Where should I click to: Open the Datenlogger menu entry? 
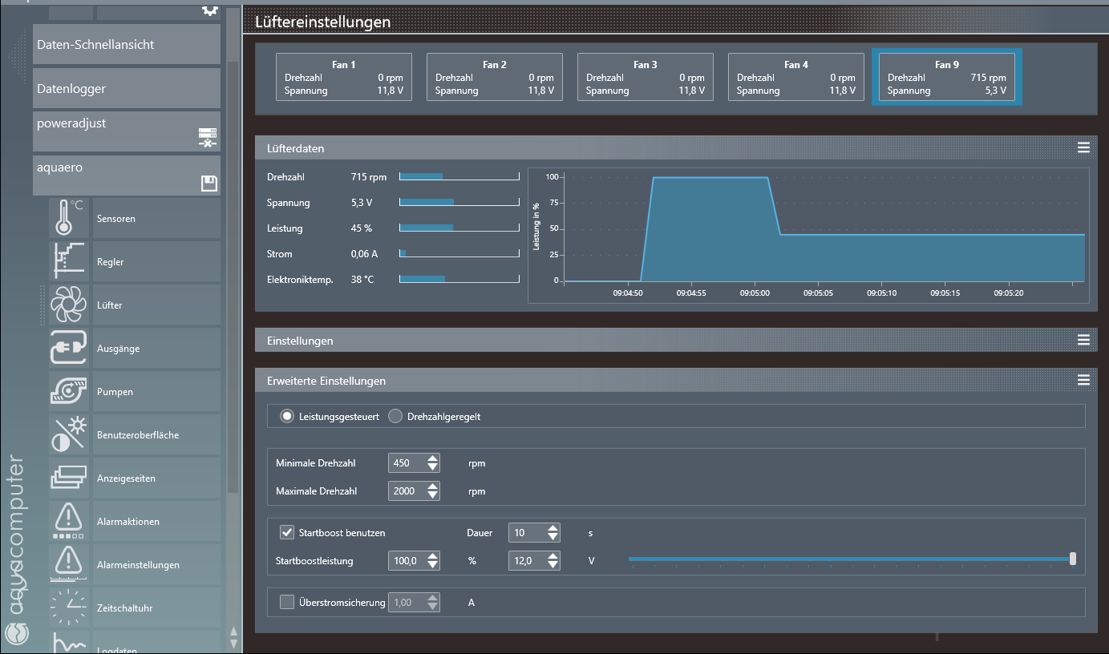pyautogui.click(x=126, y=88)
